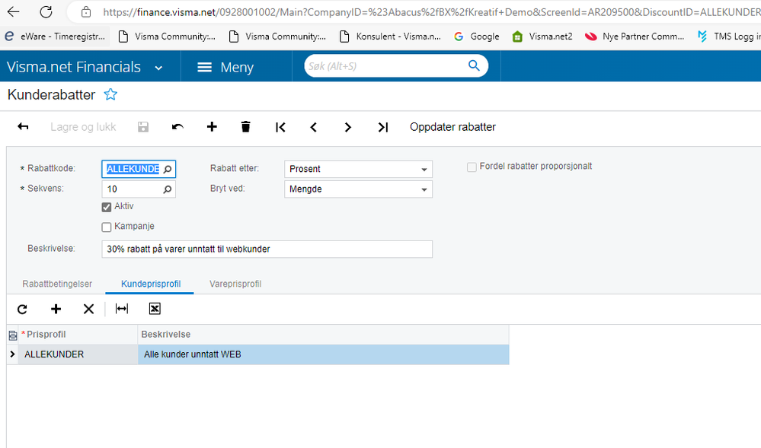The width and height of the screenshot is (761, 448).
Task: Click the grid row selector column icon
Action: pyautogui.click(x=13, y=335)
